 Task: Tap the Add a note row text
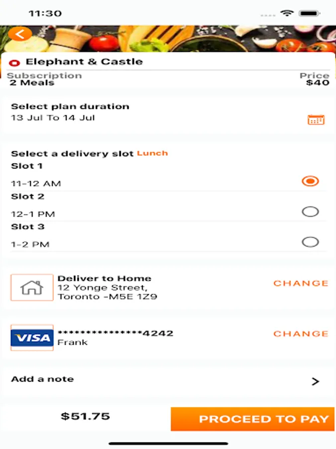42,379
